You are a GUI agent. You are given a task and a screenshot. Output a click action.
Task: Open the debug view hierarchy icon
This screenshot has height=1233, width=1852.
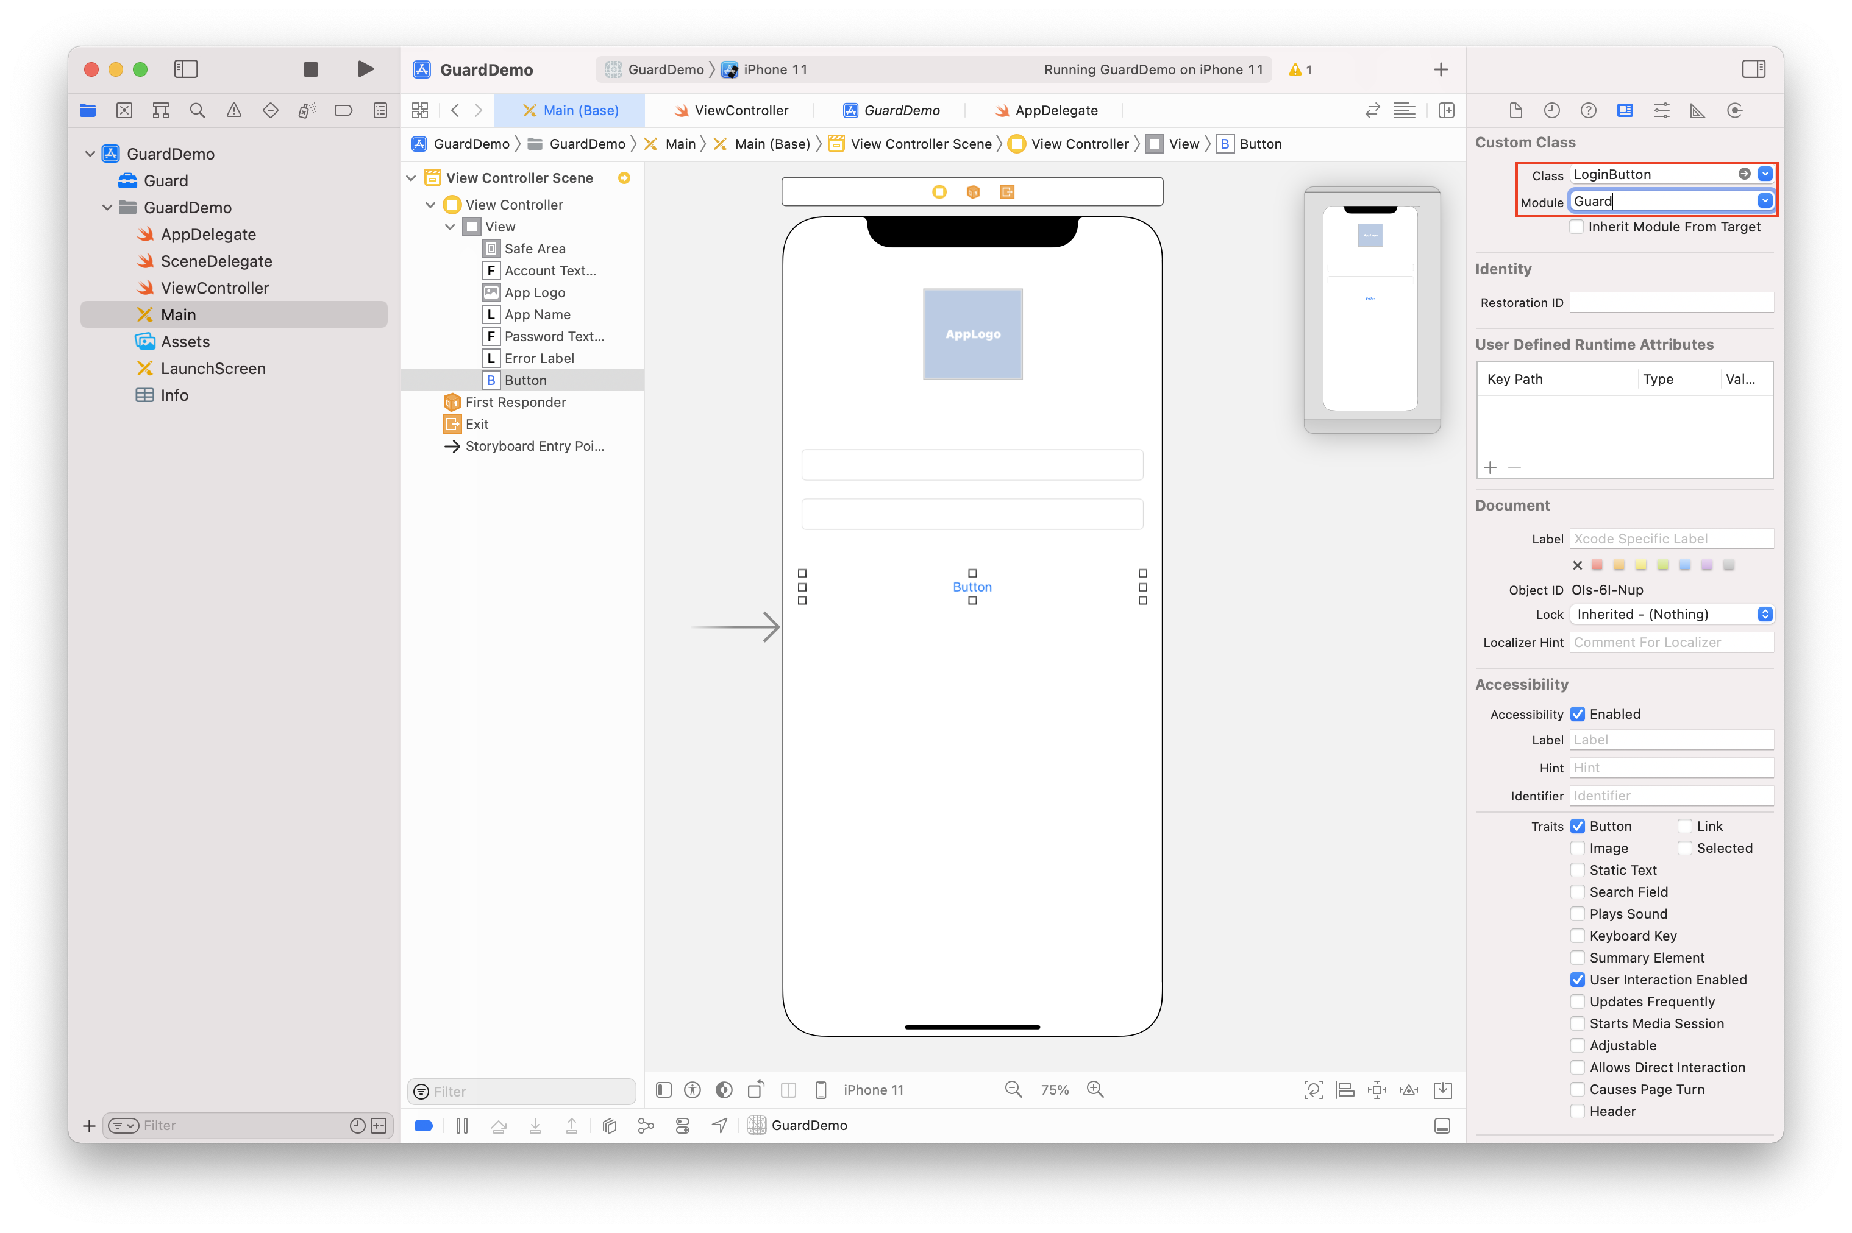[609, 1125]
